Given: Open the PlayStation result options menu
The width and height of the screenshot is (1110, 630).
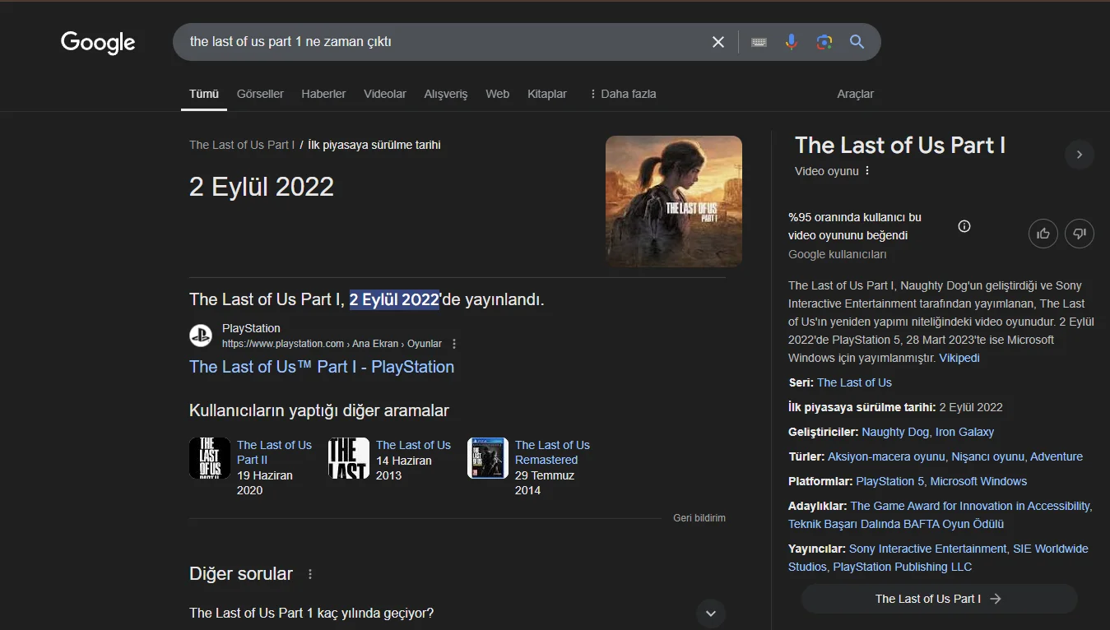Looking at the screenshot, I should click(x=454, y=344).
